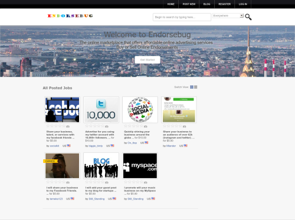Open 'I will add your guest post' job title
Screen dimensions: 295x220
click(101, 189)
